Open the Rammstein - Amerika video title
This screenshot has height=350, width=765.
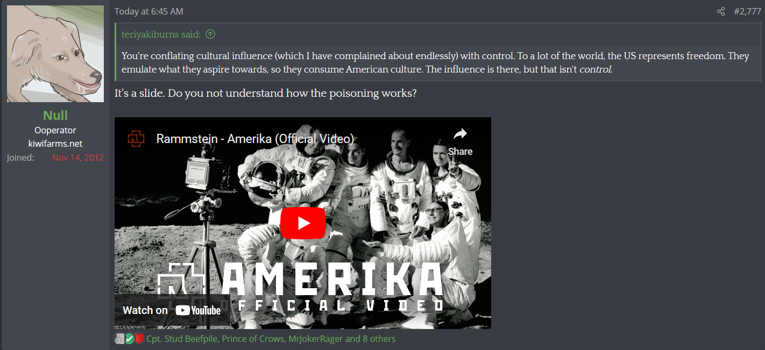[x=255, y=139]
